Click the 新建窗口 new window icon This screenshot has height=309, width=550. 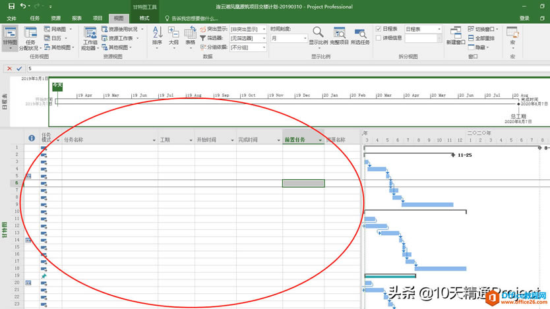tap(456, 32)
